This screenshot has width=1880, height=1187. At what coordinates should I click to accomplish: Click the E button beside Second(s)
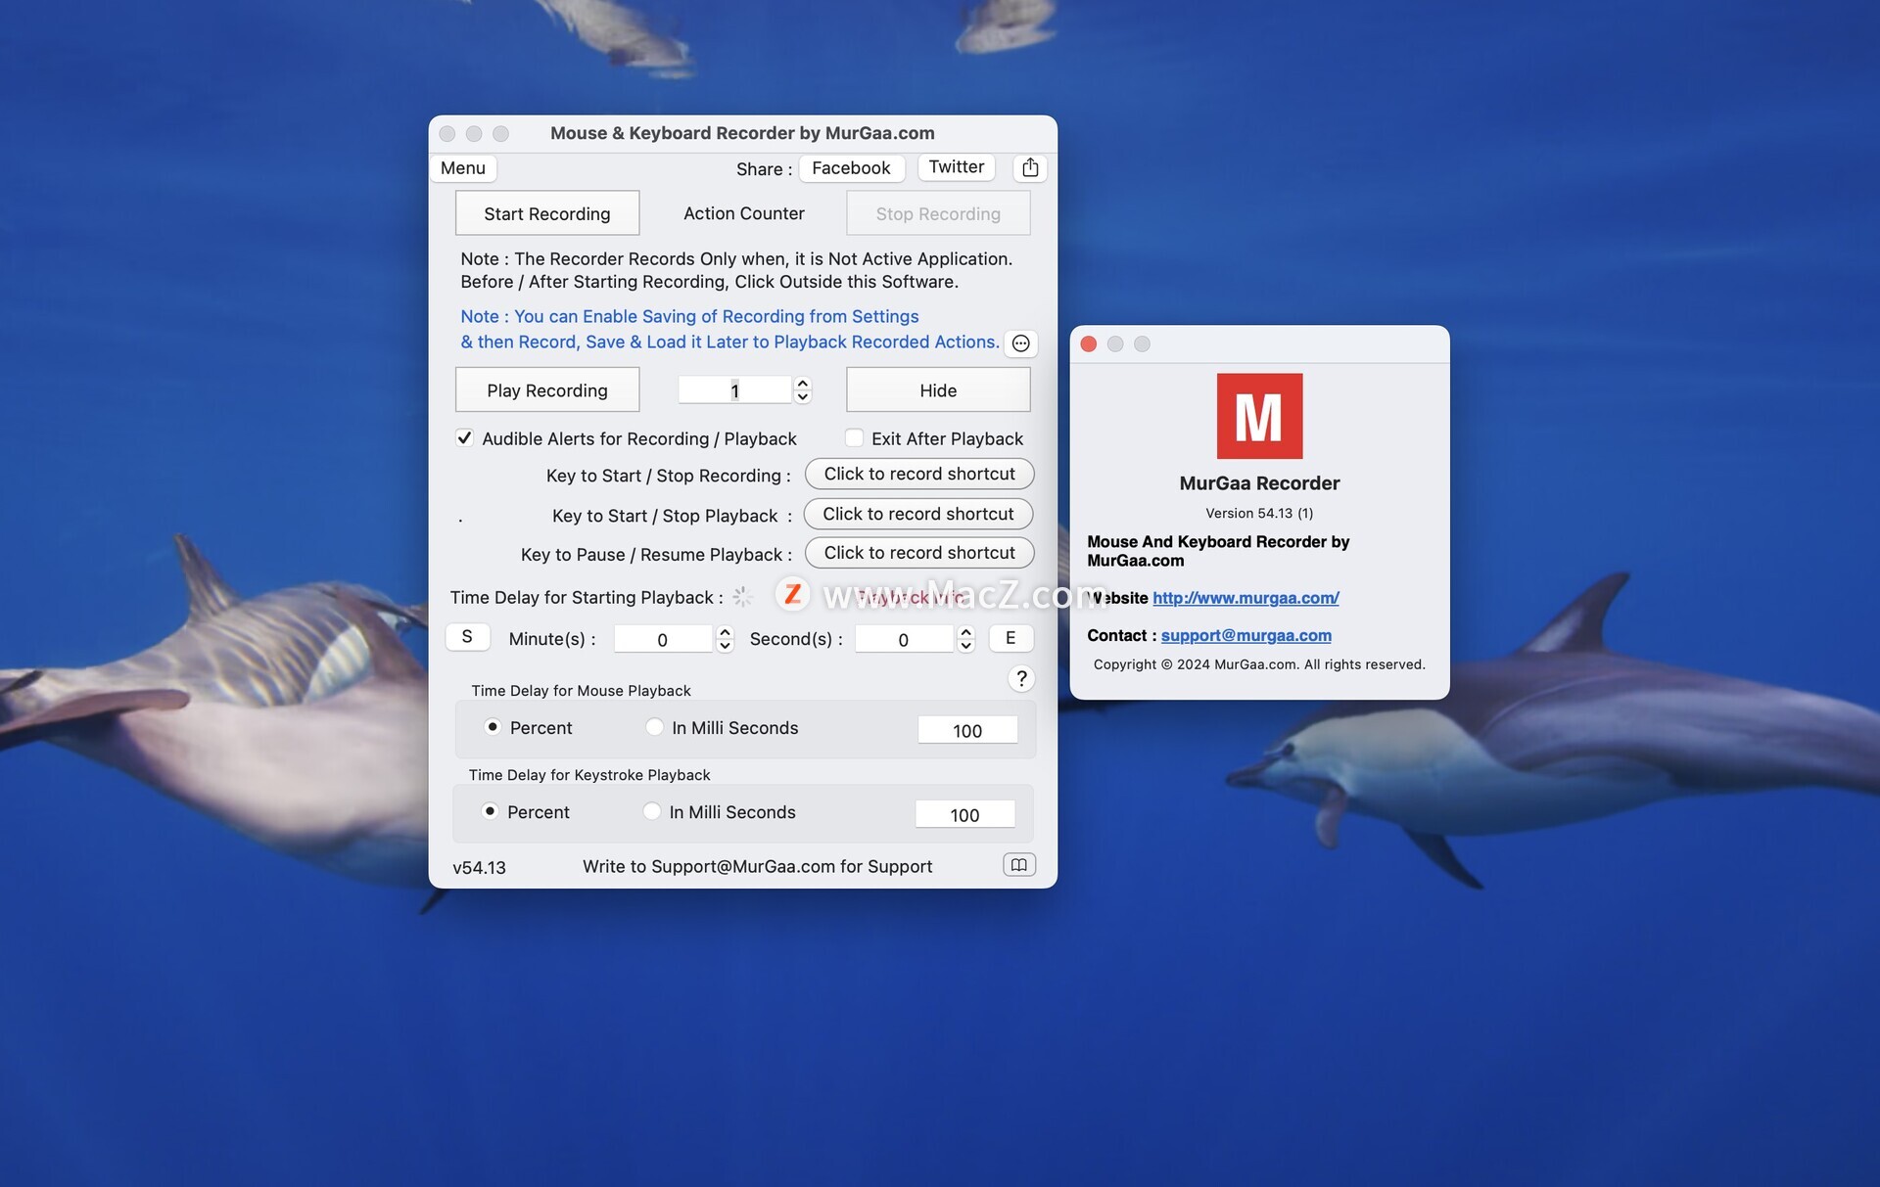[1010, 638]
